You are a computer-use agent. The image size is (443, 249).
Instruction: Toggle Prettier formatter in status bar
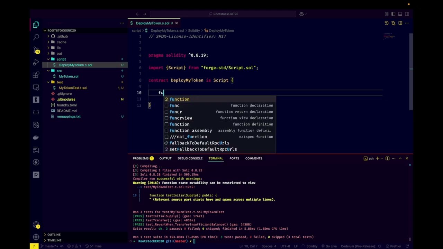point(393,246)
